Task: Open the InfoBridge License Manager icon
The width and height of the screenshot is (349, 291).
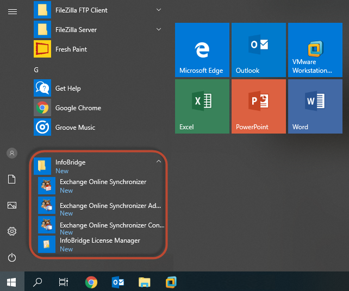Action: tap(47, 244)
